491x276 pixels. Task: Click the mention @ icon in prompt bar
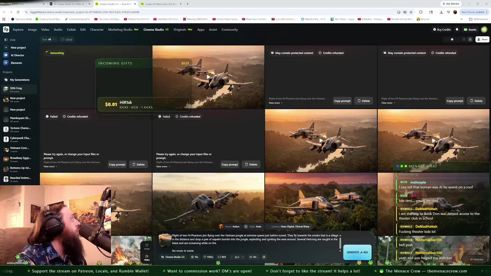pyautogui.click(x=264, y=257)
